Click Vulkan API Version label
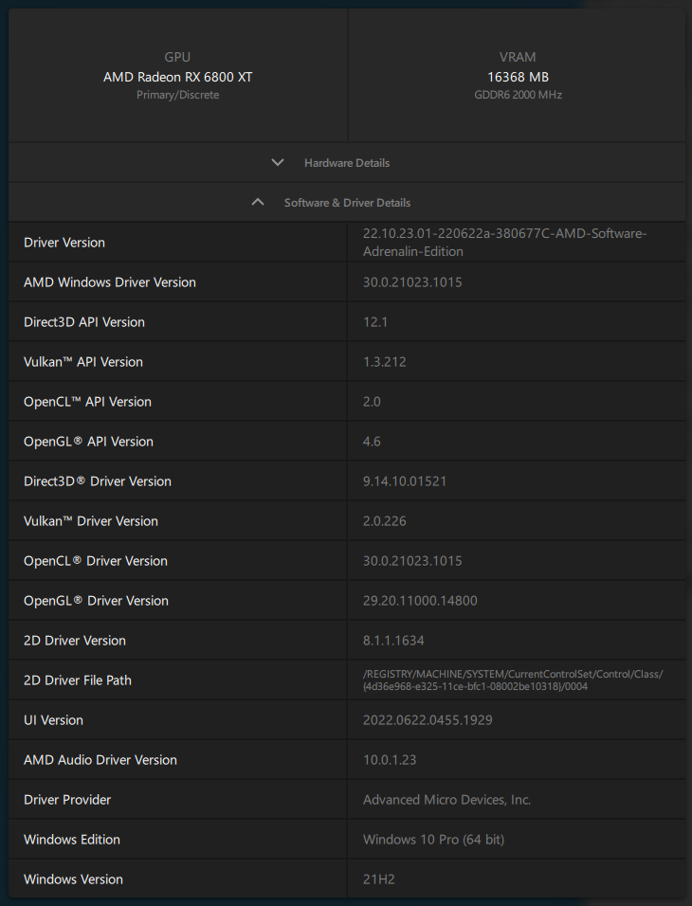692x906 pixels. point(83,362)
